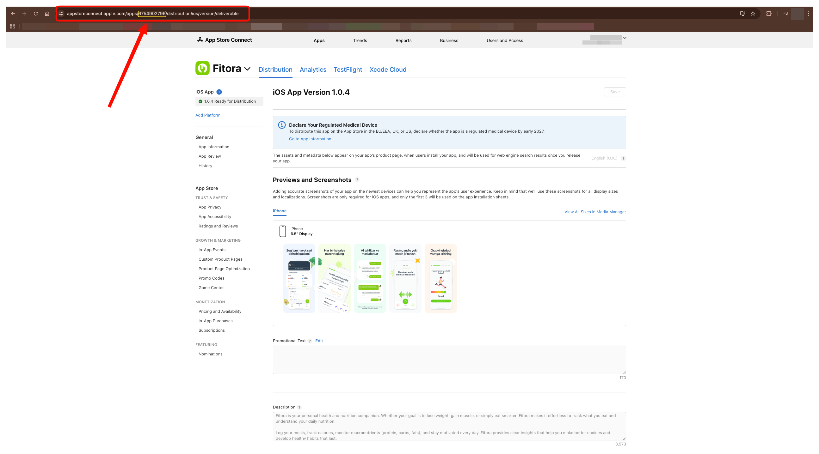Open Custom Product Pages in sidebar
Viewport: 819px width, 454px height.
[x=220, y=260]
